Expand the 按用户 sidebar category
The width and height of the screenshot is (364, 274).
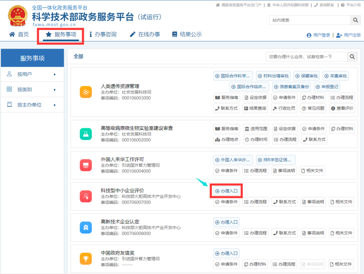click(33, 74)
